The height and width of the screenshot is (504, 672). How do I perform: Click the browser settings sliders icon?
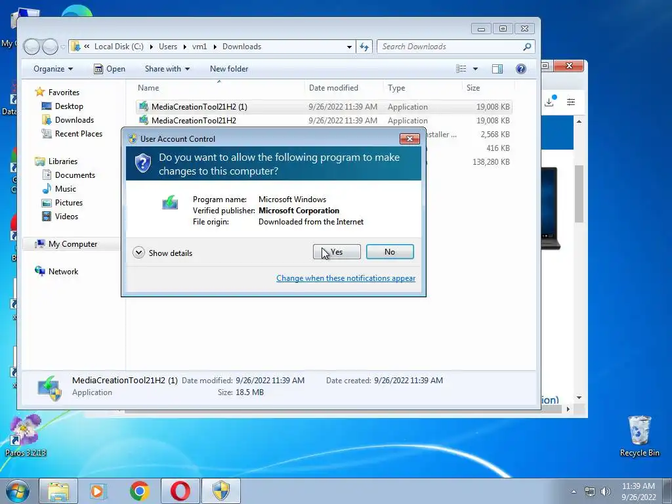tap(571, 102)
